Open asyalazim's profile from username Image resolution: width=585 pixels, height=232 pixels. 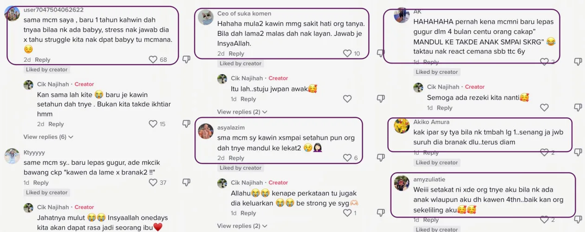tap(231, 127)
